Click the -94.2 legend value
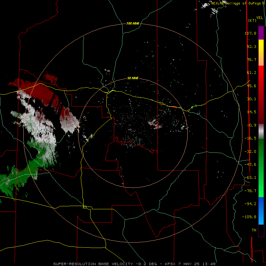The width and height of the screenshot is (266, 266). (x=250, y=204)
